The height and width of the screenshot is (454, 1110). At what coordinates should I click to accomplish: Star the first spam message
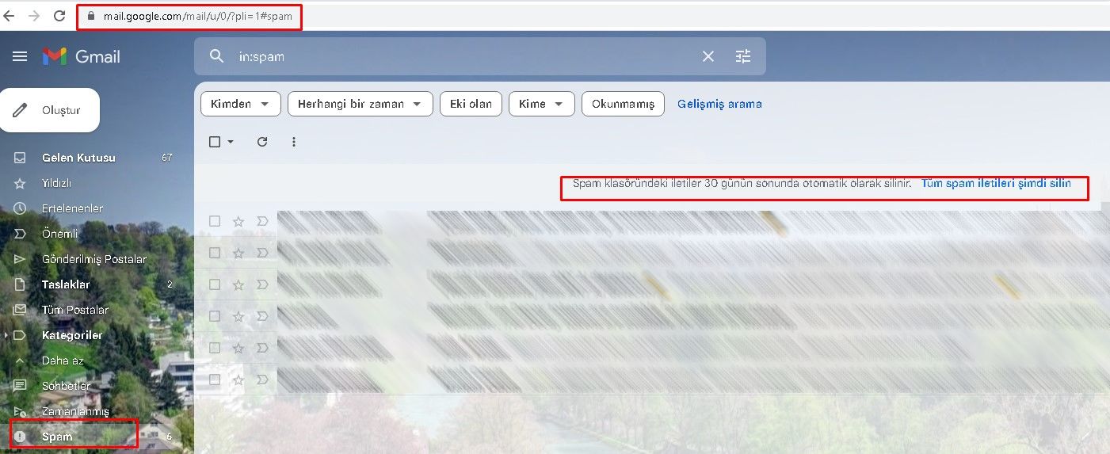pyautogui.click(x=238, y=221)
